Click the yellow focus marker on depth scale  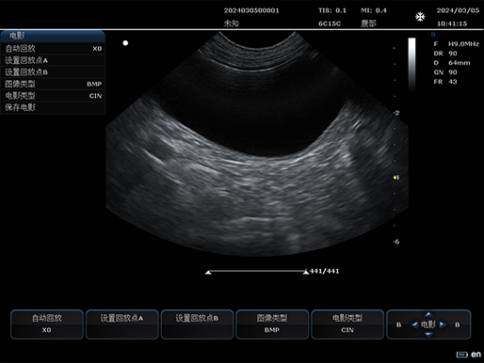click(x=395, y=178)
